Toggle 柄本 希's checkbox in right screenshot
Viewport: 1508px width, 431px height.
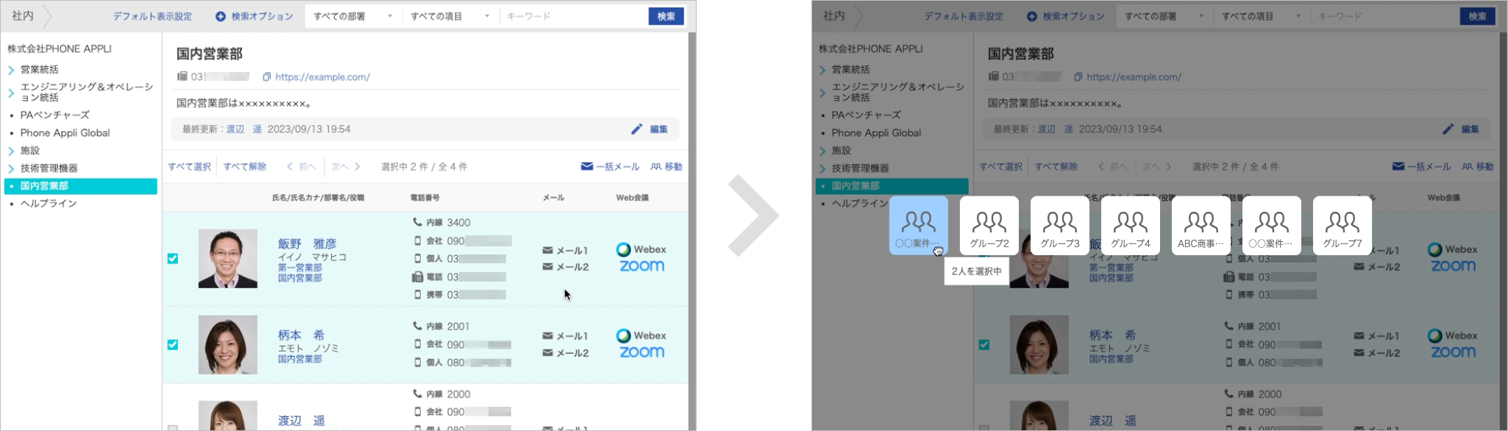[x=984, y=345]
